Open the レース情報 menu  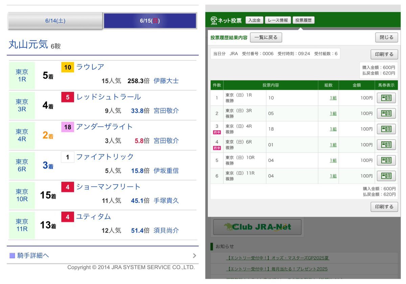click(277, 20)
